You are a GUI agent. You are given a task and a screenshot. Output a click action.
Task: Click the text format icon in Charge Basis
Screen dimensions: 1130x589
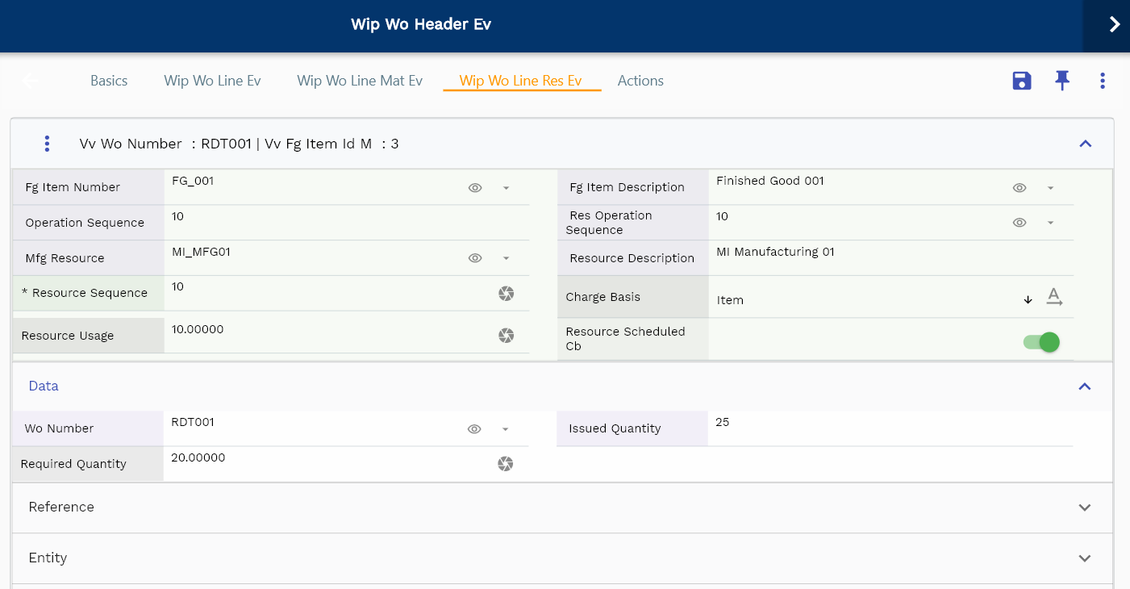click(1054, 297)
